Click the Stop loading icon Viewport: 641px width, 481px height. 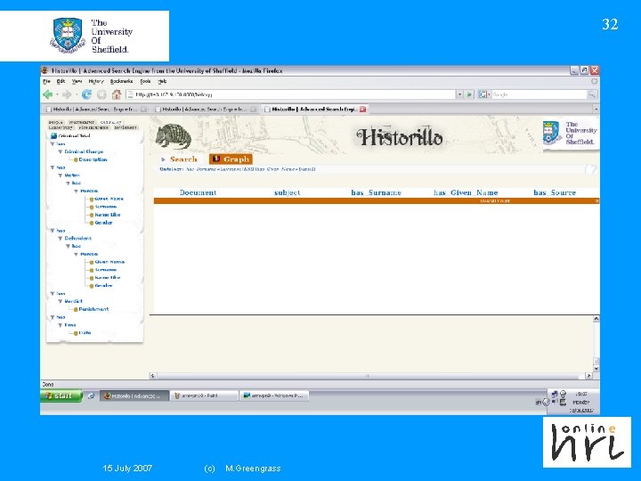(101, 94)
